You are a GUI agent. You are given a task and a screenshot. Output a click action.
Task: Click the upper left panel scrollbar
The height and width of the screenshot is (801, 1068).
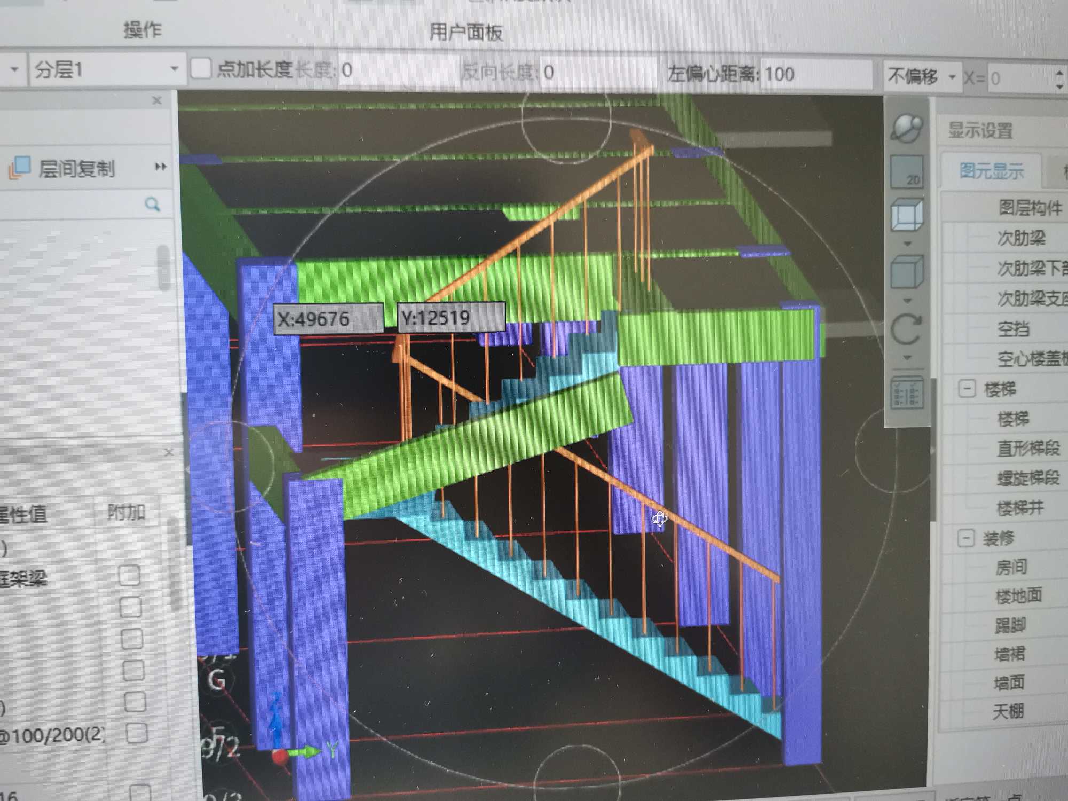164,268
